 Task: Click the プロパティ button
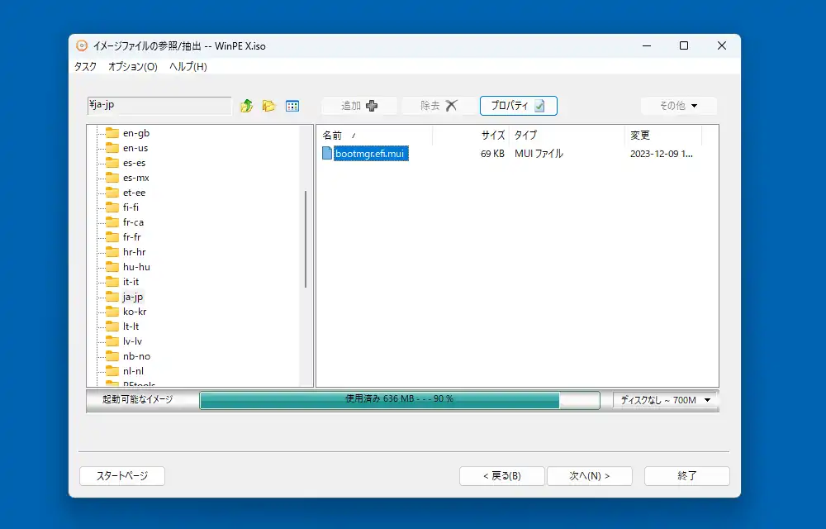coord(518,106)
